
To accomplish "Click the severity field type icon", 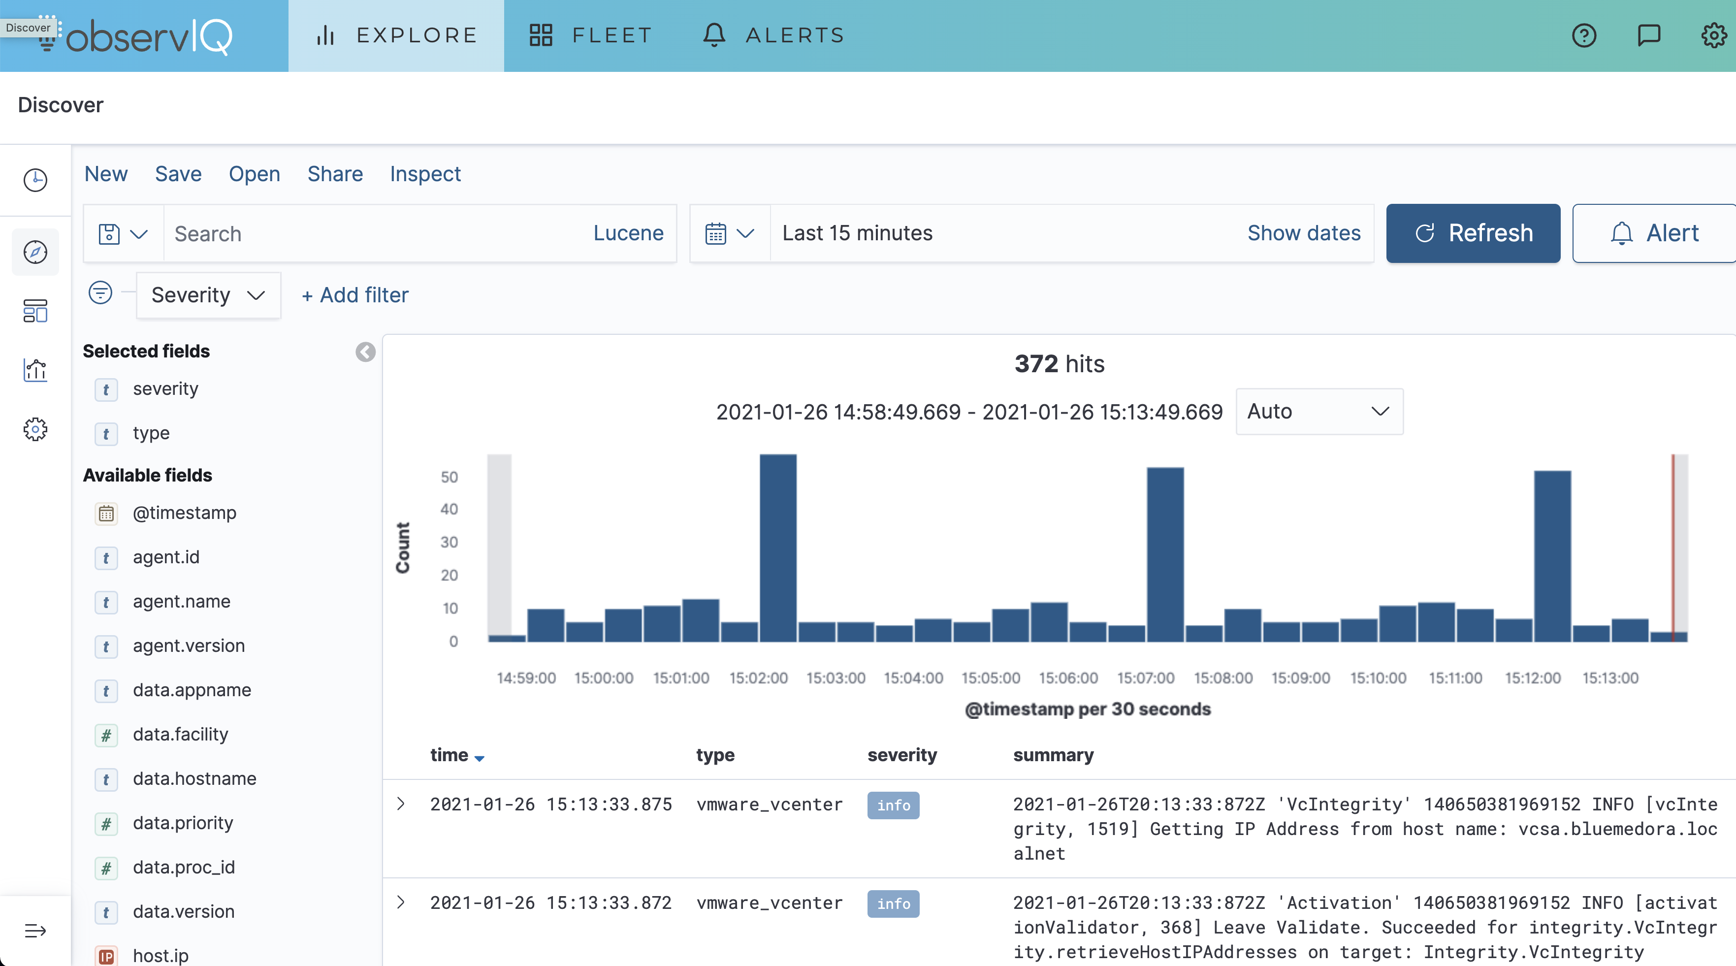I will point(106,389).
